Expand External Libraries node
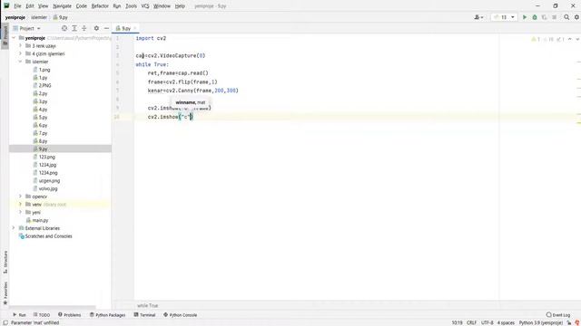 [15, 228]
